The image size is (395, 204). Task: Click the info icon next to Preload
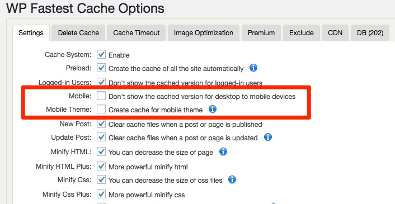point(253,68)
